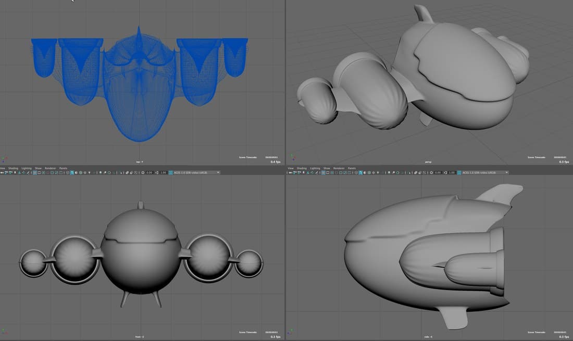Open Renderer menu in front view panel
The height and width of the screenshot is (341, 573).
point(50,168)
